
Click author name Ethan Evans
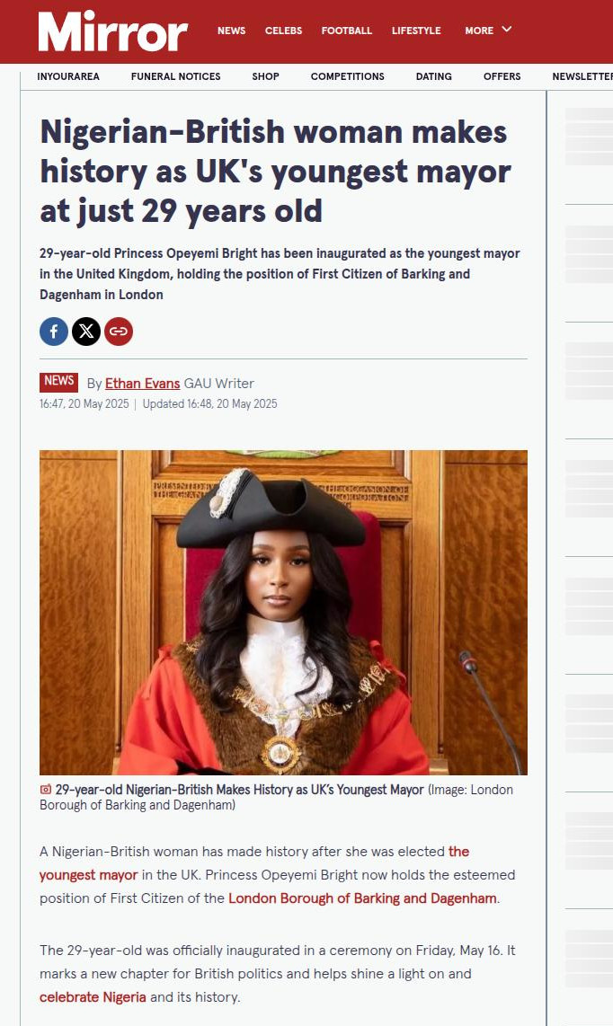pyautogui.click(x=142, y=384)
